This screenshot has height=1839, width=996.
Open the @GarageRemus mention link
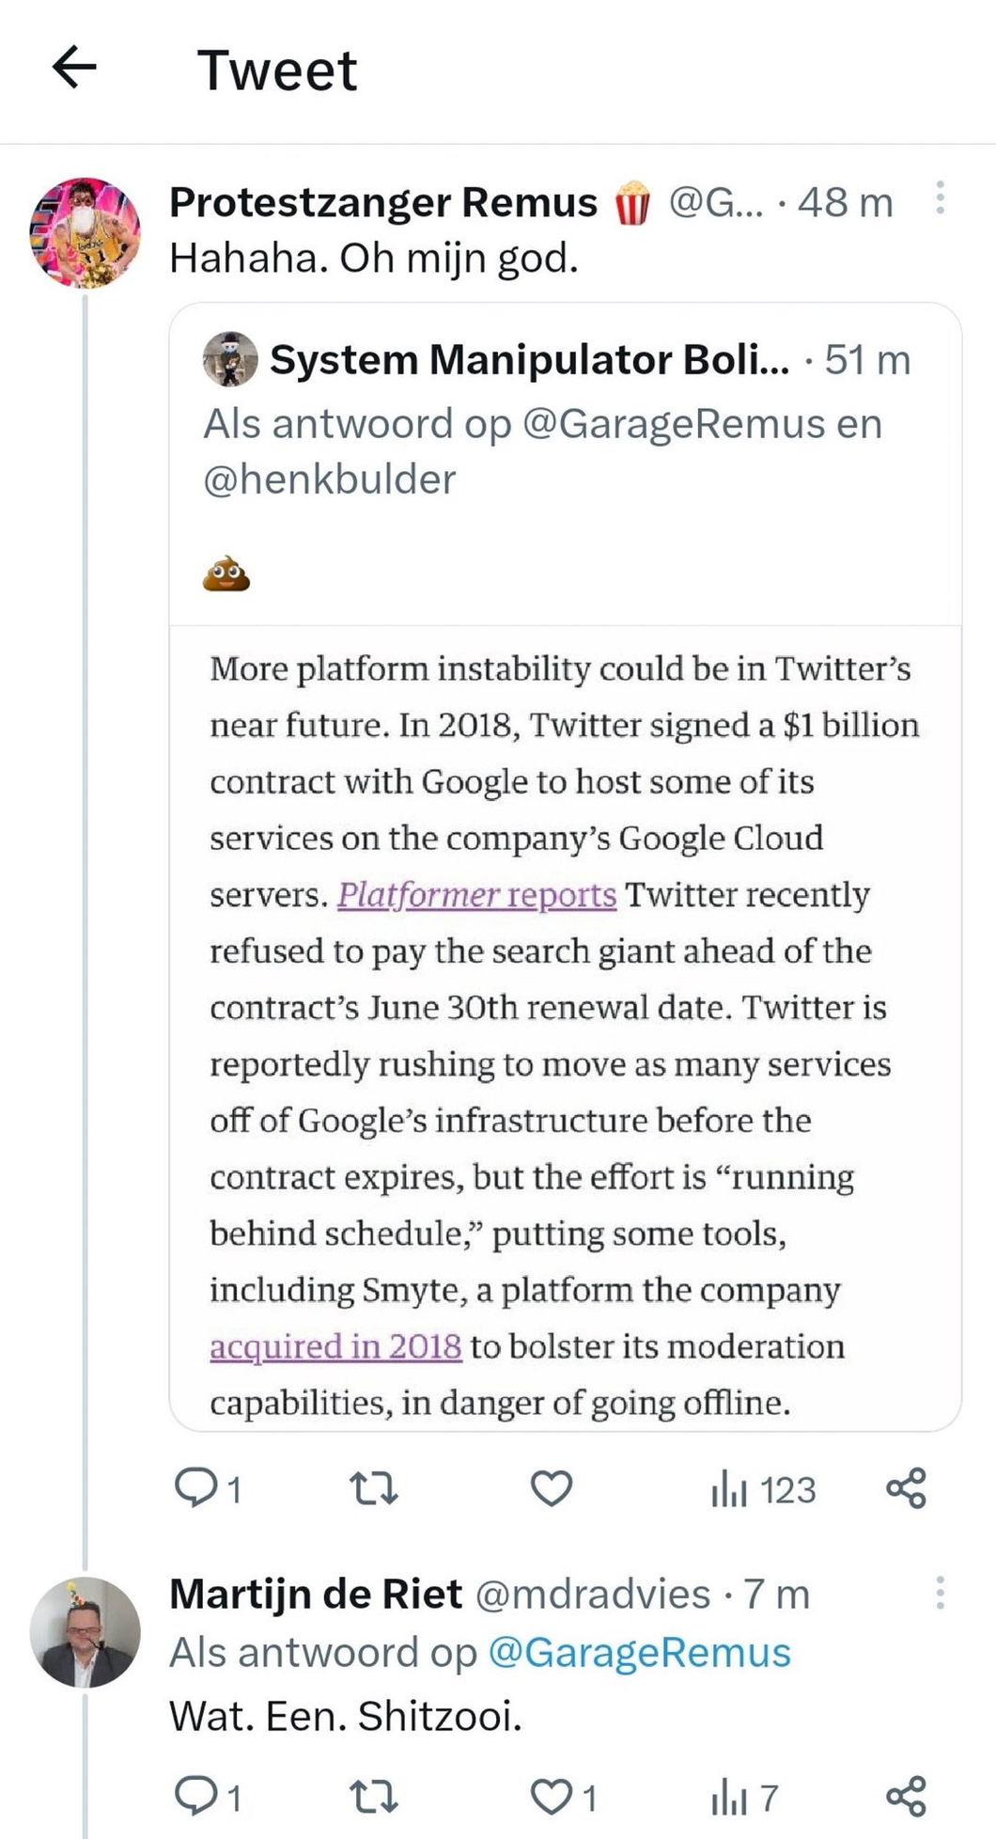[x=639, y=1653]
